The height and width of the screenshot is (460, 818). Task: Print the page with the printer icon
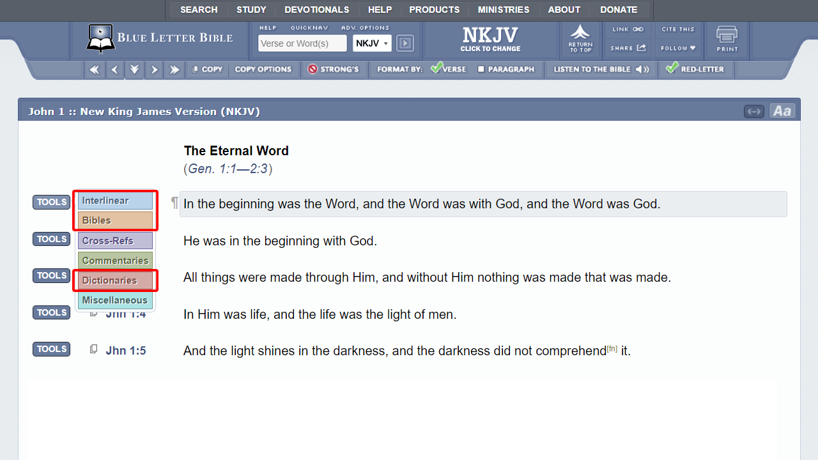[727, 40]
